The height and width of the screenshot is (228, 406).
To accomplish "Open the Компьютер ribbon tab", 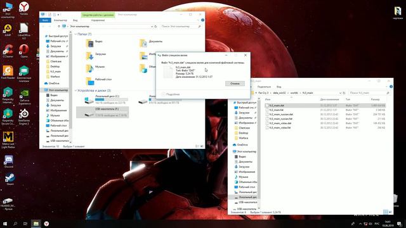I will click(x=60, y=20).
